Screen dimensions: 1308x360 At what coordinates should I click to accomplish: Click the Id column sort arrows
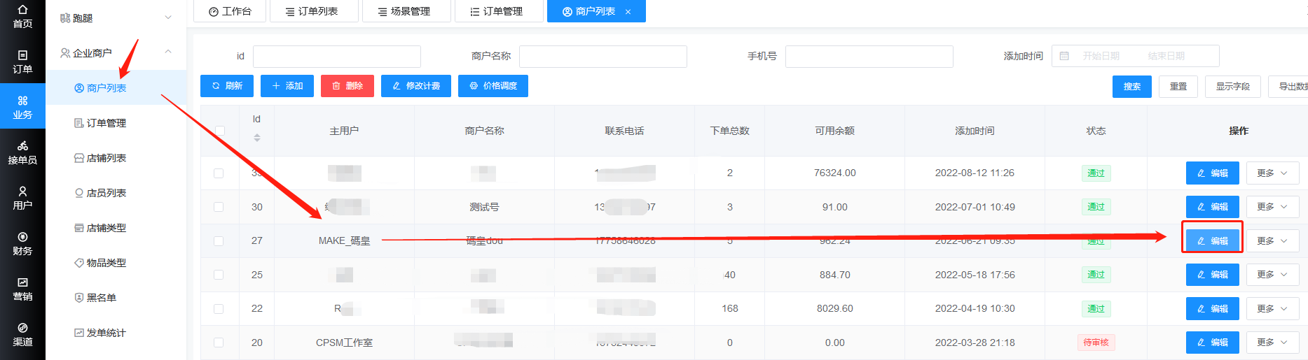[x=257, y=138]
